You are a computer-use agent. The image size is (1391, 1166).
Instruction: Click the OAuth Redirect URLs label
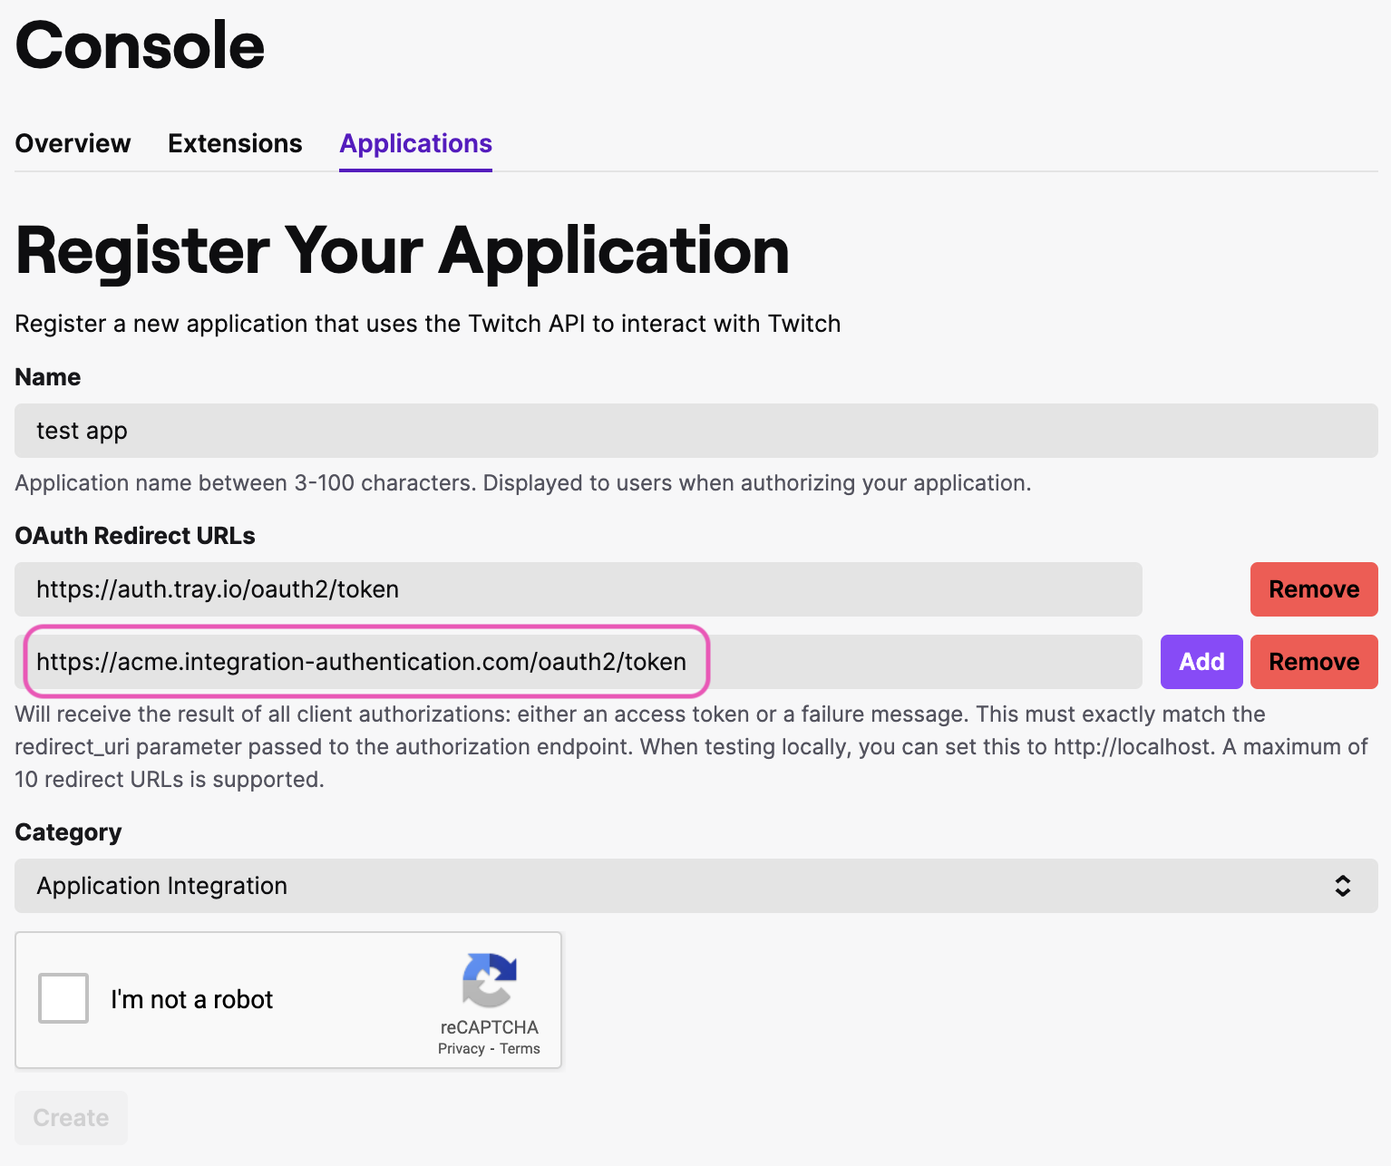(135, 536)
